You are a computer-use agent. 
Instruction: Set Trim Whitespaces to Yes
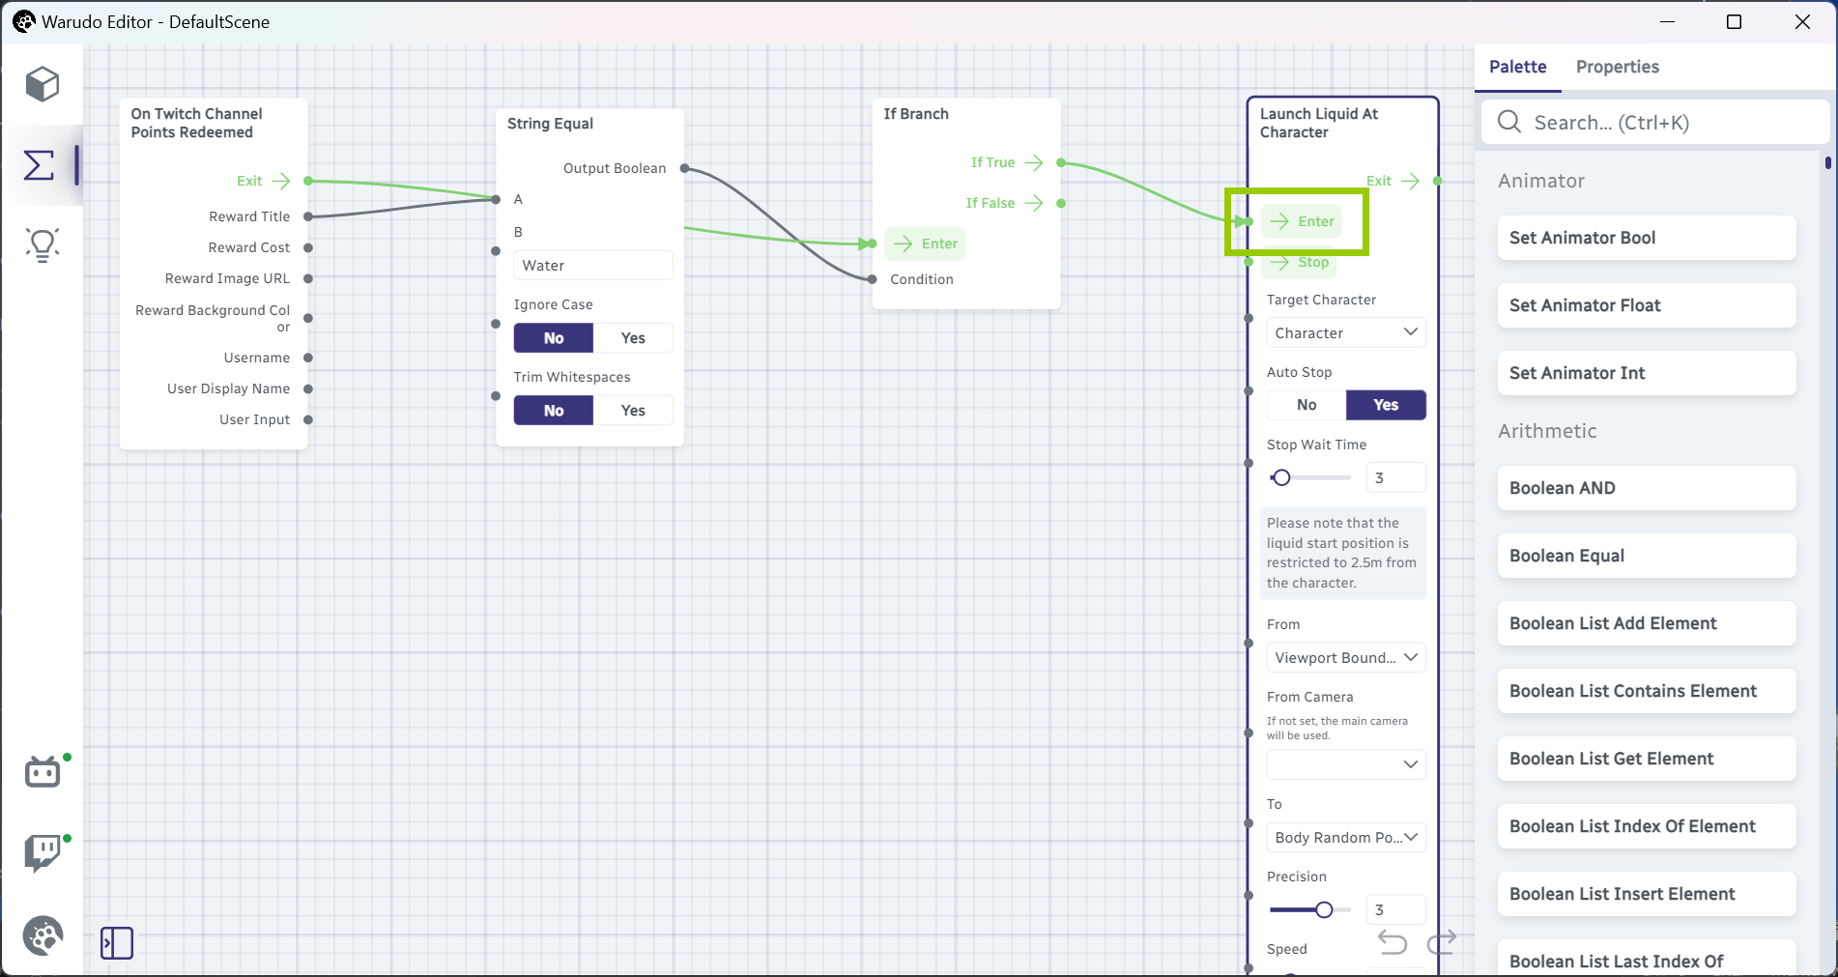click(x=633, y=411)
